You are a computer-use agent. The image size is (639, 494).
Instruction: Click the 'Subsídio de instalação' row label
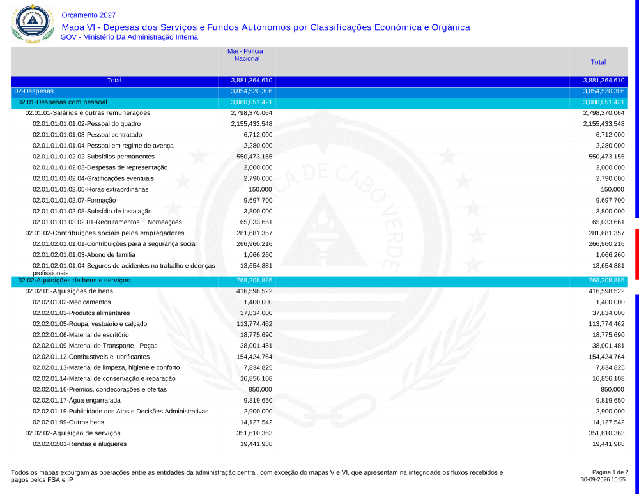coord(92,212)
